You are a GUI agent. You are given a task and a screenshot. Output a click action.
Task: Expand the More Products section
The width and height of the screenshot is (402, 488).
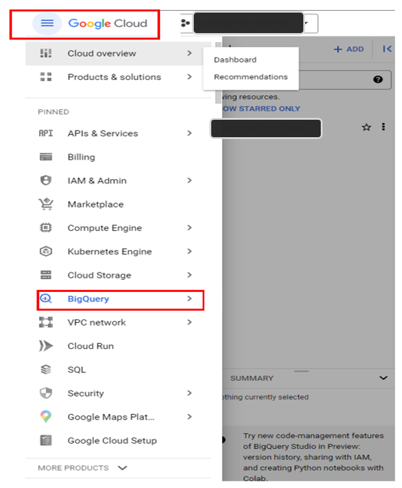[x=123, y=468]
